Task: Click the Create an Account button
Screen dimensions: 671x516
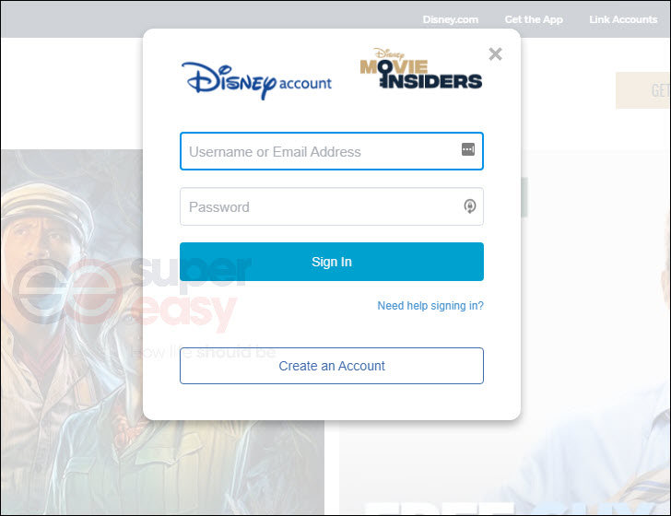Action: [332, 366]
